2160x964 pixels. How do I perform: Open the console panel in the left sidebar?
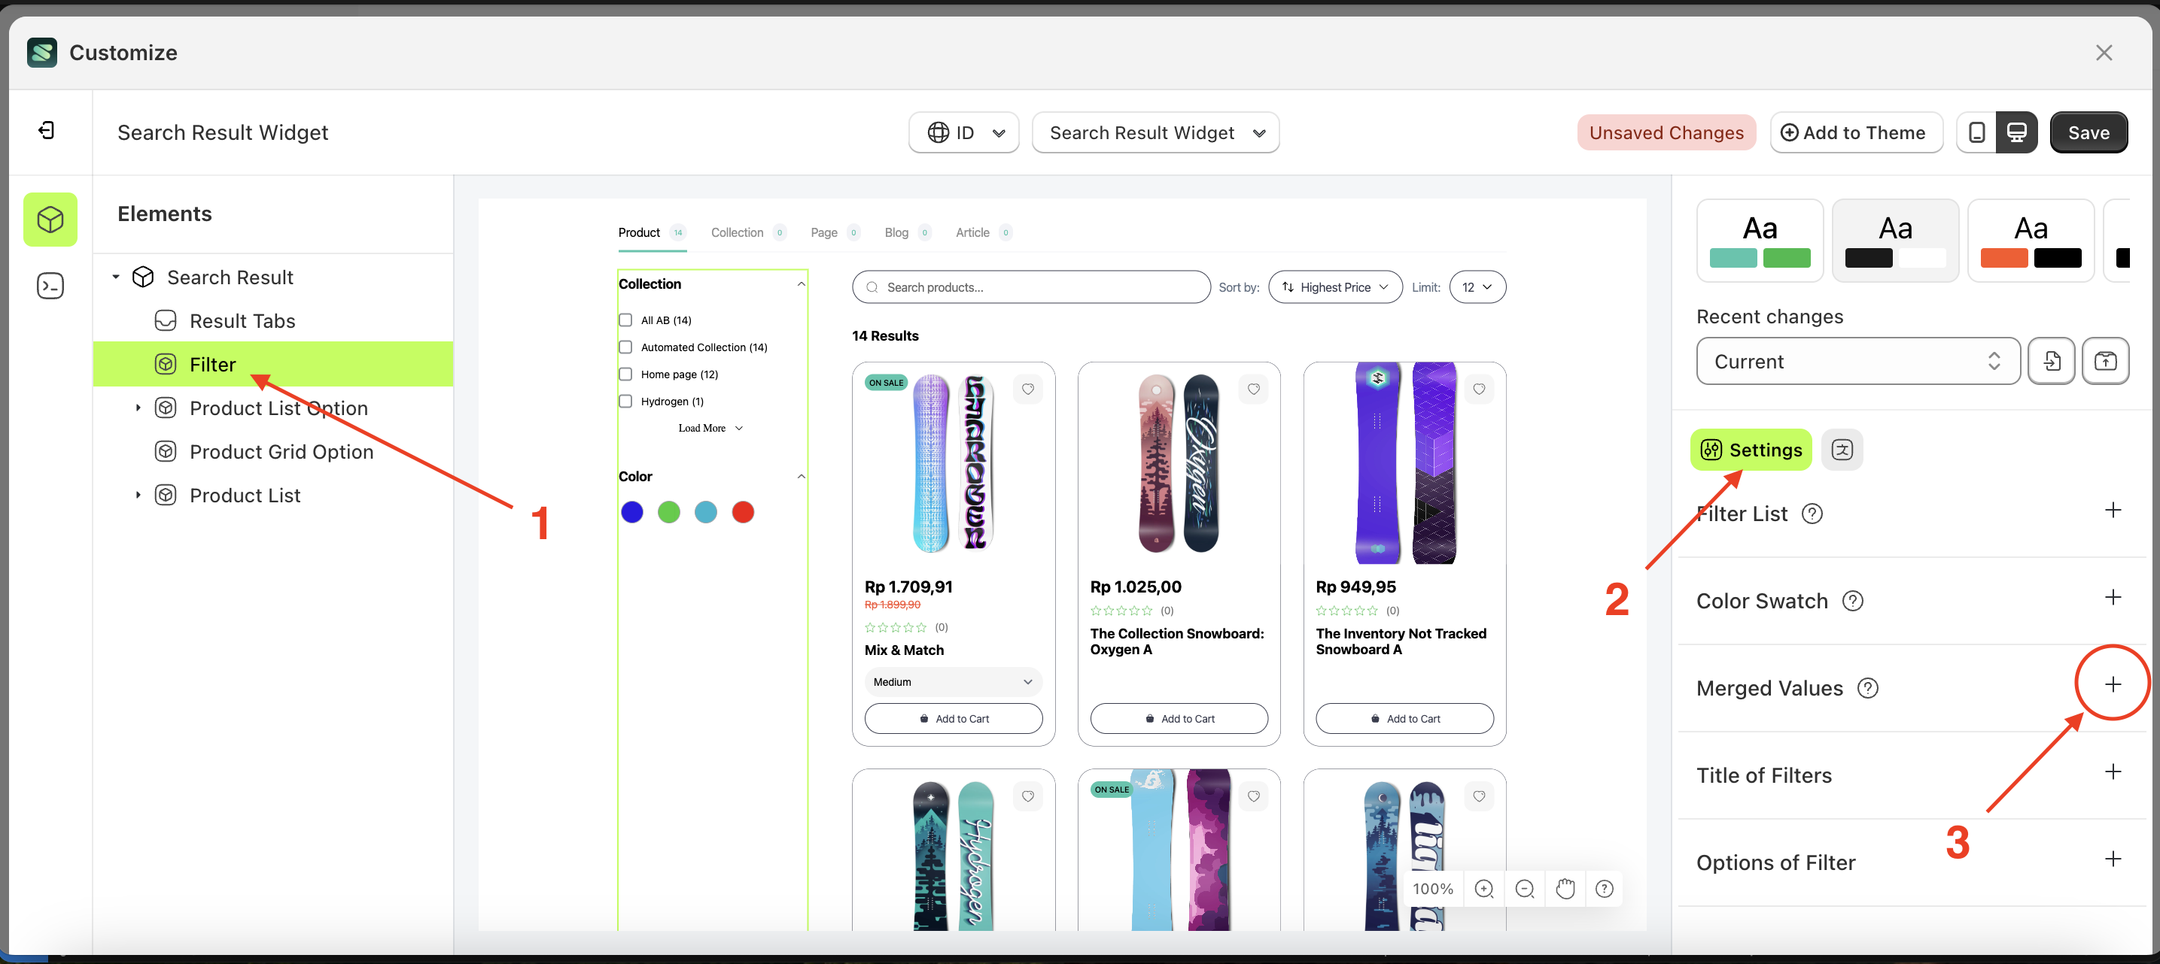coord(50,286)
